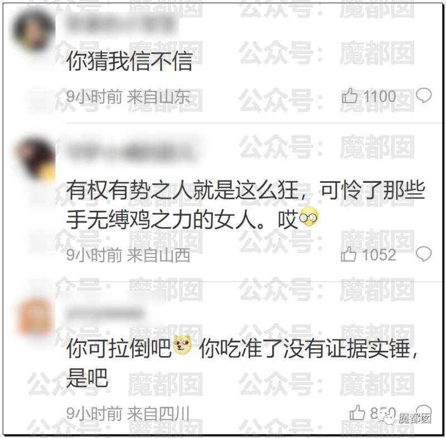
Task: Like the comment from 四川
Action: click(357, 412)
